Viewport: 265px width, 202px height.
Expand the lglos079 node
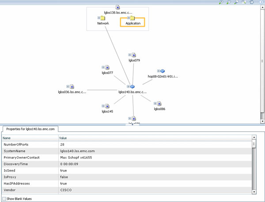tap(129, 55)
